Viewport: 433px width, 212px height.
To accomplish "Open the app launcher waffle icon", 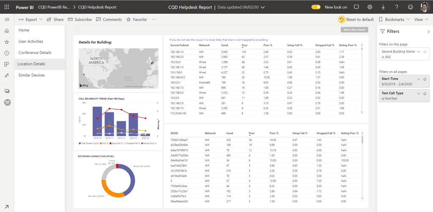I will [x=7, y=7].
